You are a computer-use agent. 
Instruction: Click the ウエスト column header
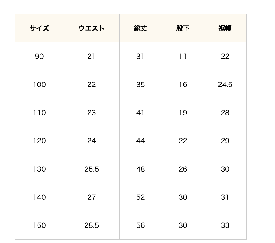pyautogui.click(x=92, y=28)
